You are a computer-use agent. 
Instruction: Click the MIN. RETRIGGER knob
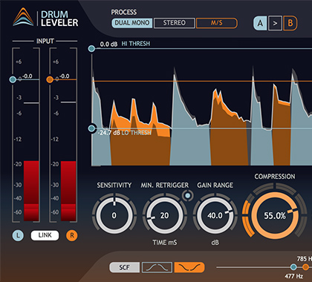point(165,215)
